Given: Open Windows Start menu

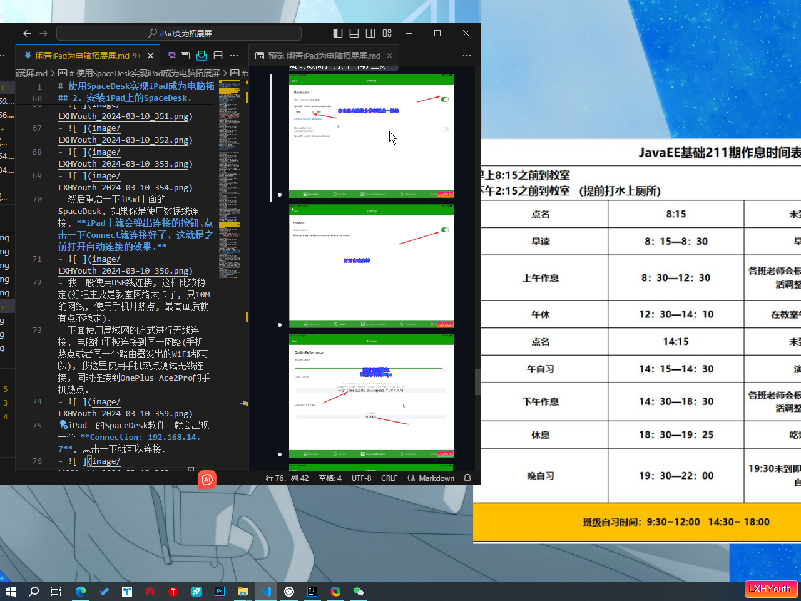Looking at the screenshot, I should click(11, 591).
